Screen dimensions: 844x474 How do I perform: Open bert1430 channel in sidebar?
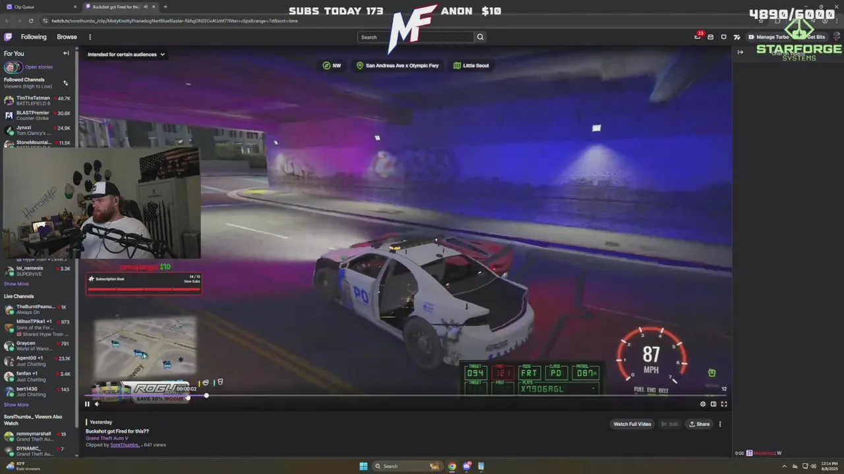click(37, 392)
